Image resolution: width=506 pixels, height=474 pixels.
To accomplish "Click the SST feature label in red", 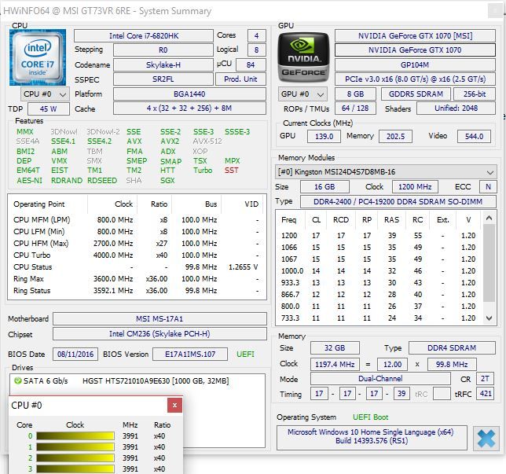I will (231, 171).
